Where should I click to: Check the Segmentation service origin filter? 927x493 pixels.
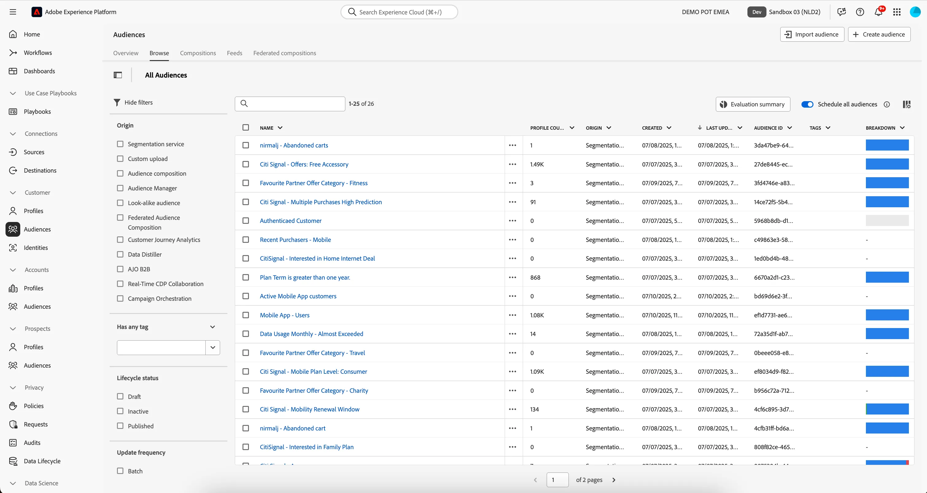tap(120, 144)
